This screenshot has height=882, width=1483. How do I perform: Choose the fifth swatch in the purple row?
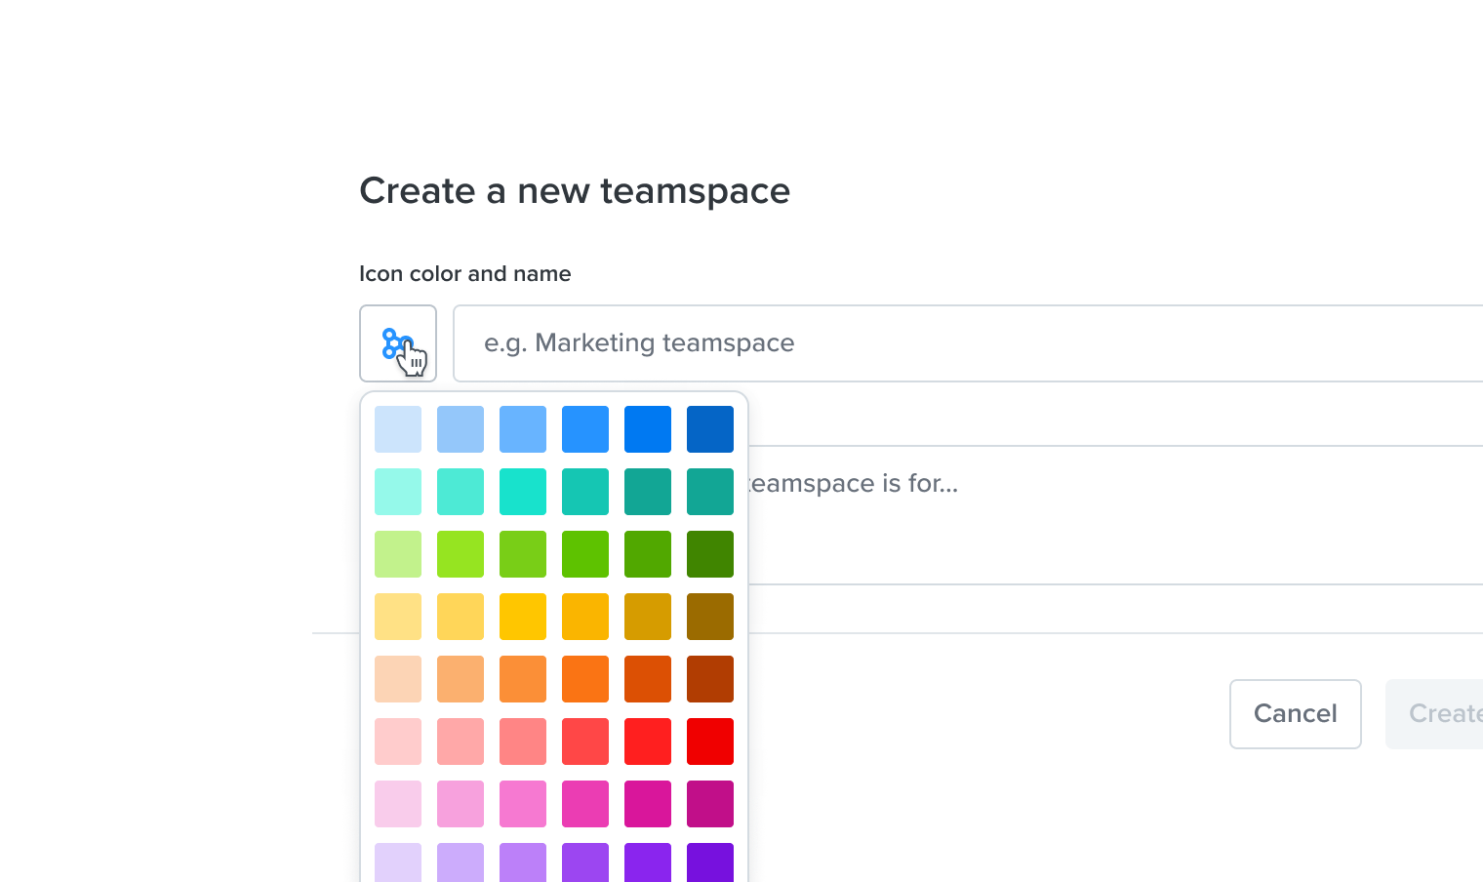pos(648,862)
